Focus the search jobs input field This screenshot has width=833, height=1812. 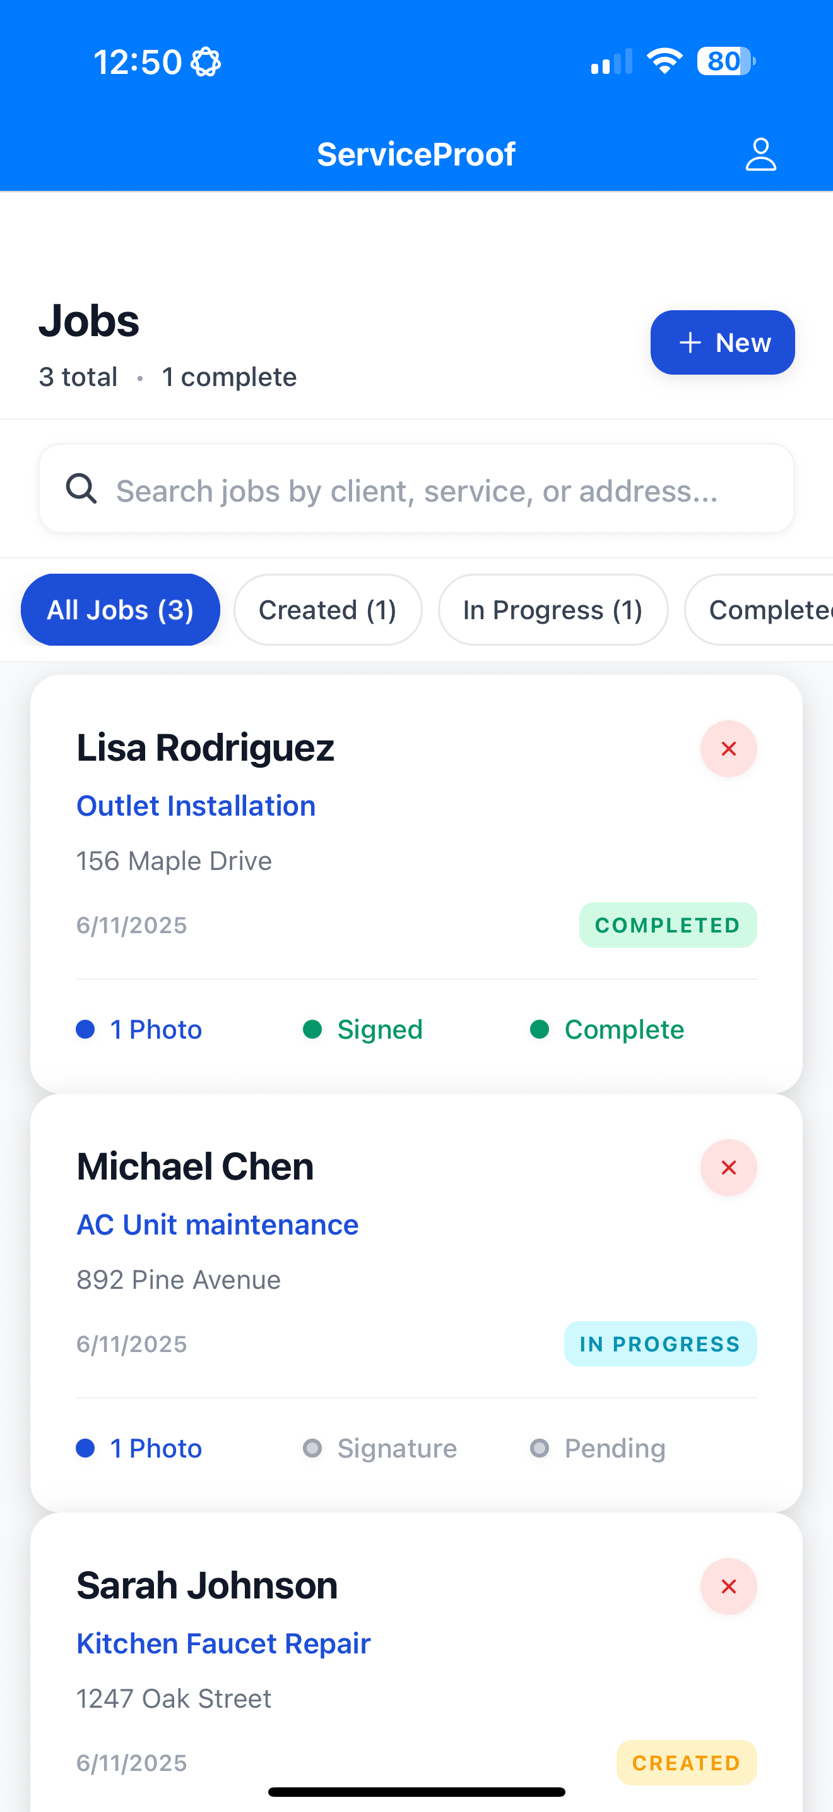[416, 488]
